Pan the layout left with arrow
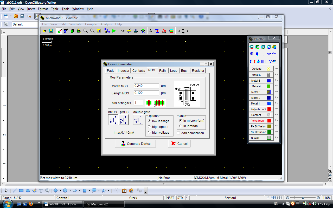 pyautogui.click(x=179, y=31)
